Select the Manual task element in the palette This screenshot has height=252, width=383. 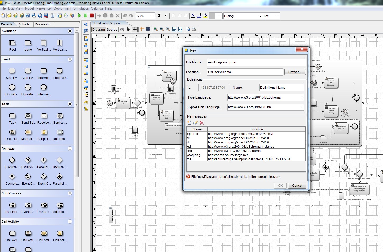tap(28, 135)
